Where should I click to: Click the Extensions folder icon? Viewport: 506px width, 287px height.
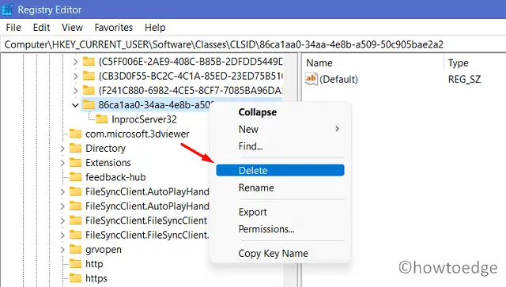pyautogui.click(x=76, y=163)
